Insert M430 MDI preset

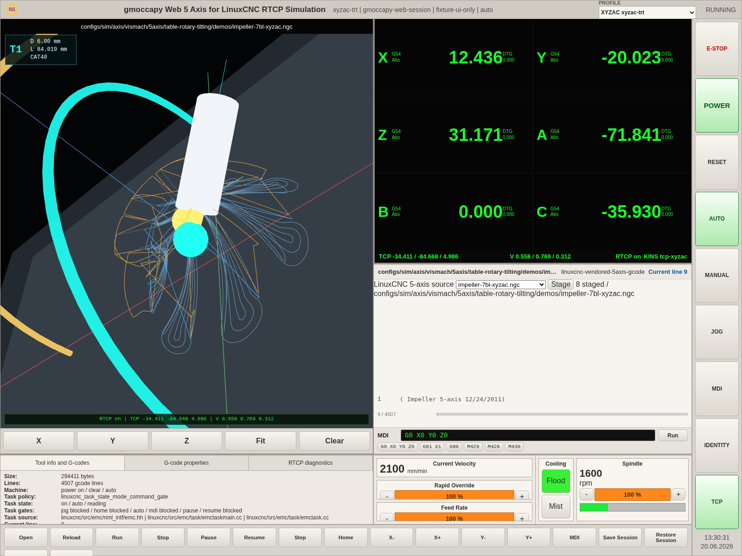pos(514,447)
